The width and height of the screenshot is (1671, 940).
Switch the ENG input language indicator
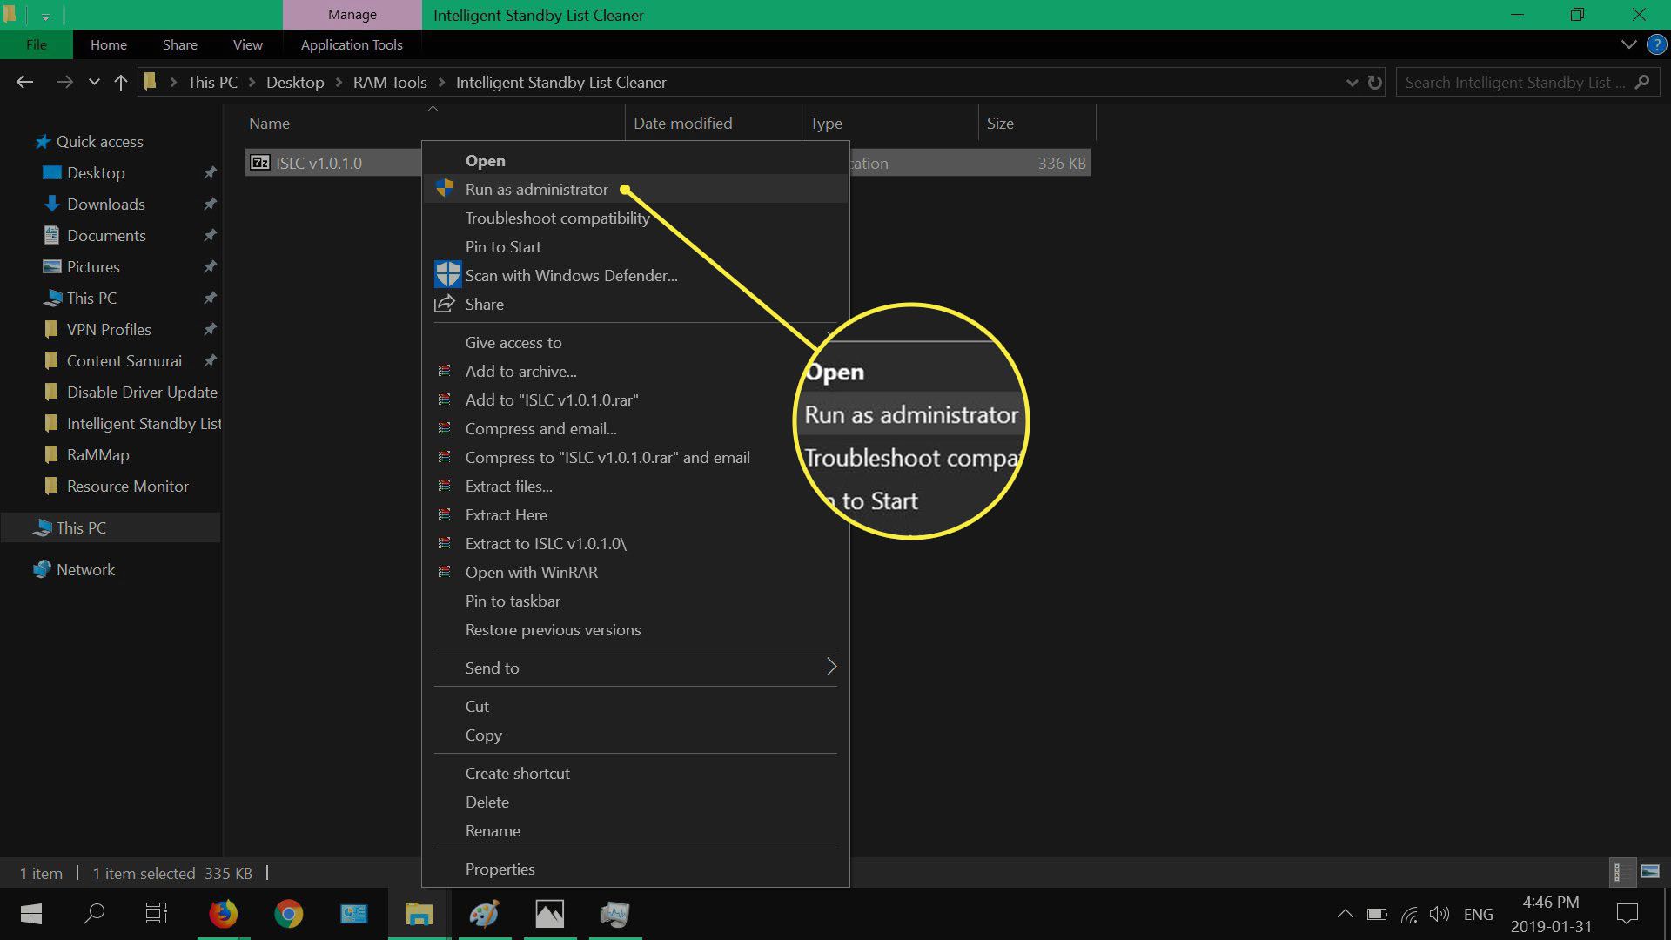1479,914
